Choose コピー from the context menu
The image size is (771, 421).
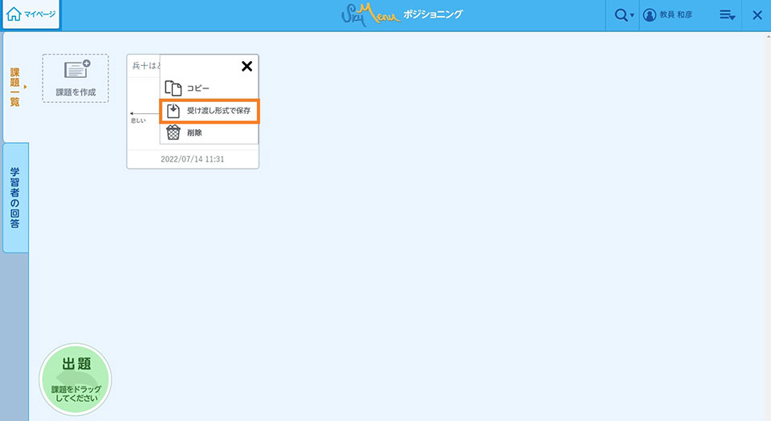point(198,88)
